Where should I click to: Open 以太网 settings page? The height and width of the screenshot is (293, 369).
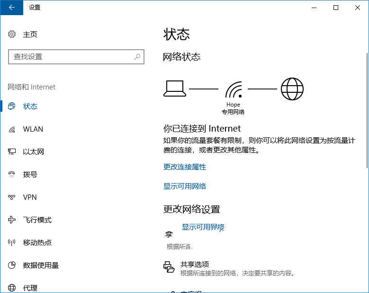pyautogui.click(x=33, y=151)
